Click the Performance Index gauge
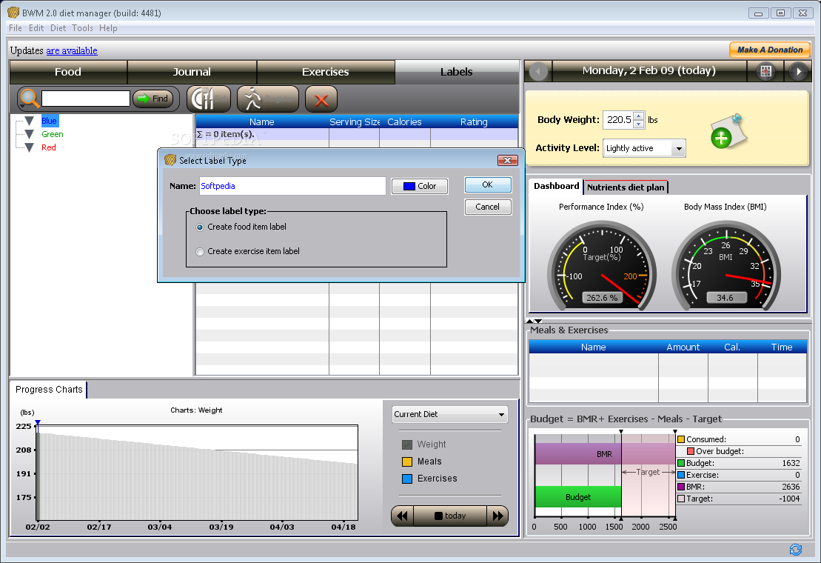The height and width of the screenshot is (563, 821). coord(602,265)
